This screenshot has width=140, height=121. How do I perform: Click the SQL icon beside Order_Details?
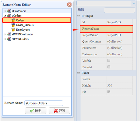(x=13, y=25)
